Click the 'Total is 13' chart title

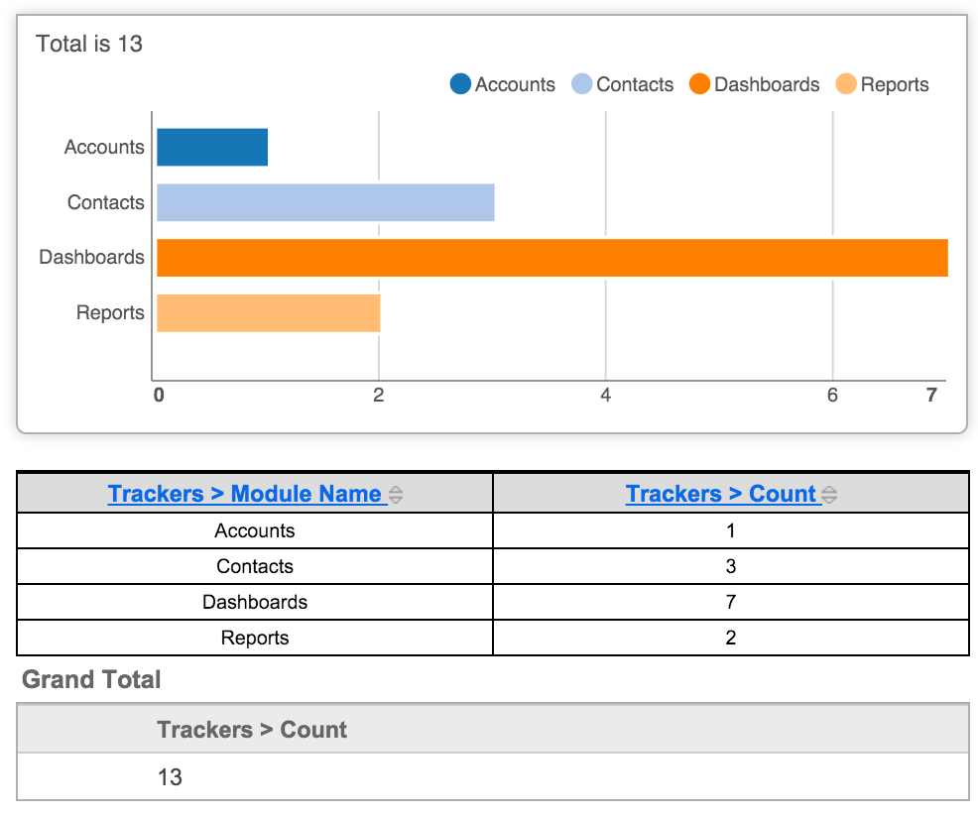click(x=89, y=44)
